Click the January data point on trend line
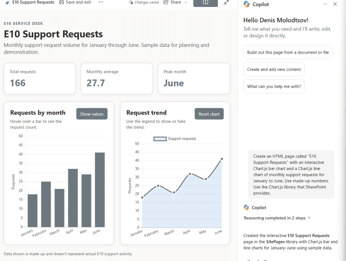This screenshot has width=346, height=261. 142,197
